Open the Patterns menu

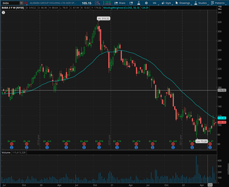(218, 3)
